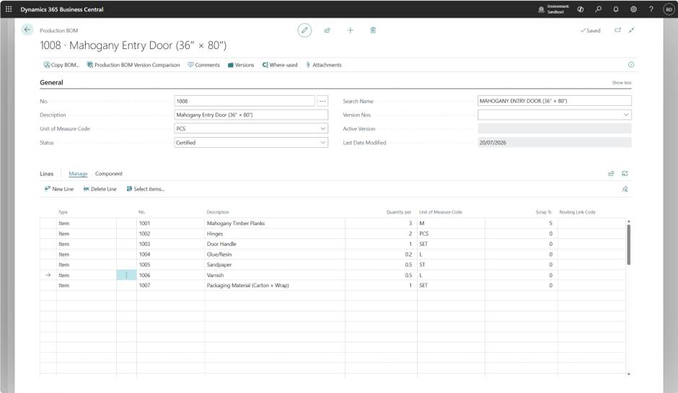Select the Varnish description cell
Image resolution: width=678 pixels, height=393 pixels.
pyautogui.click(x=275, y=275)
